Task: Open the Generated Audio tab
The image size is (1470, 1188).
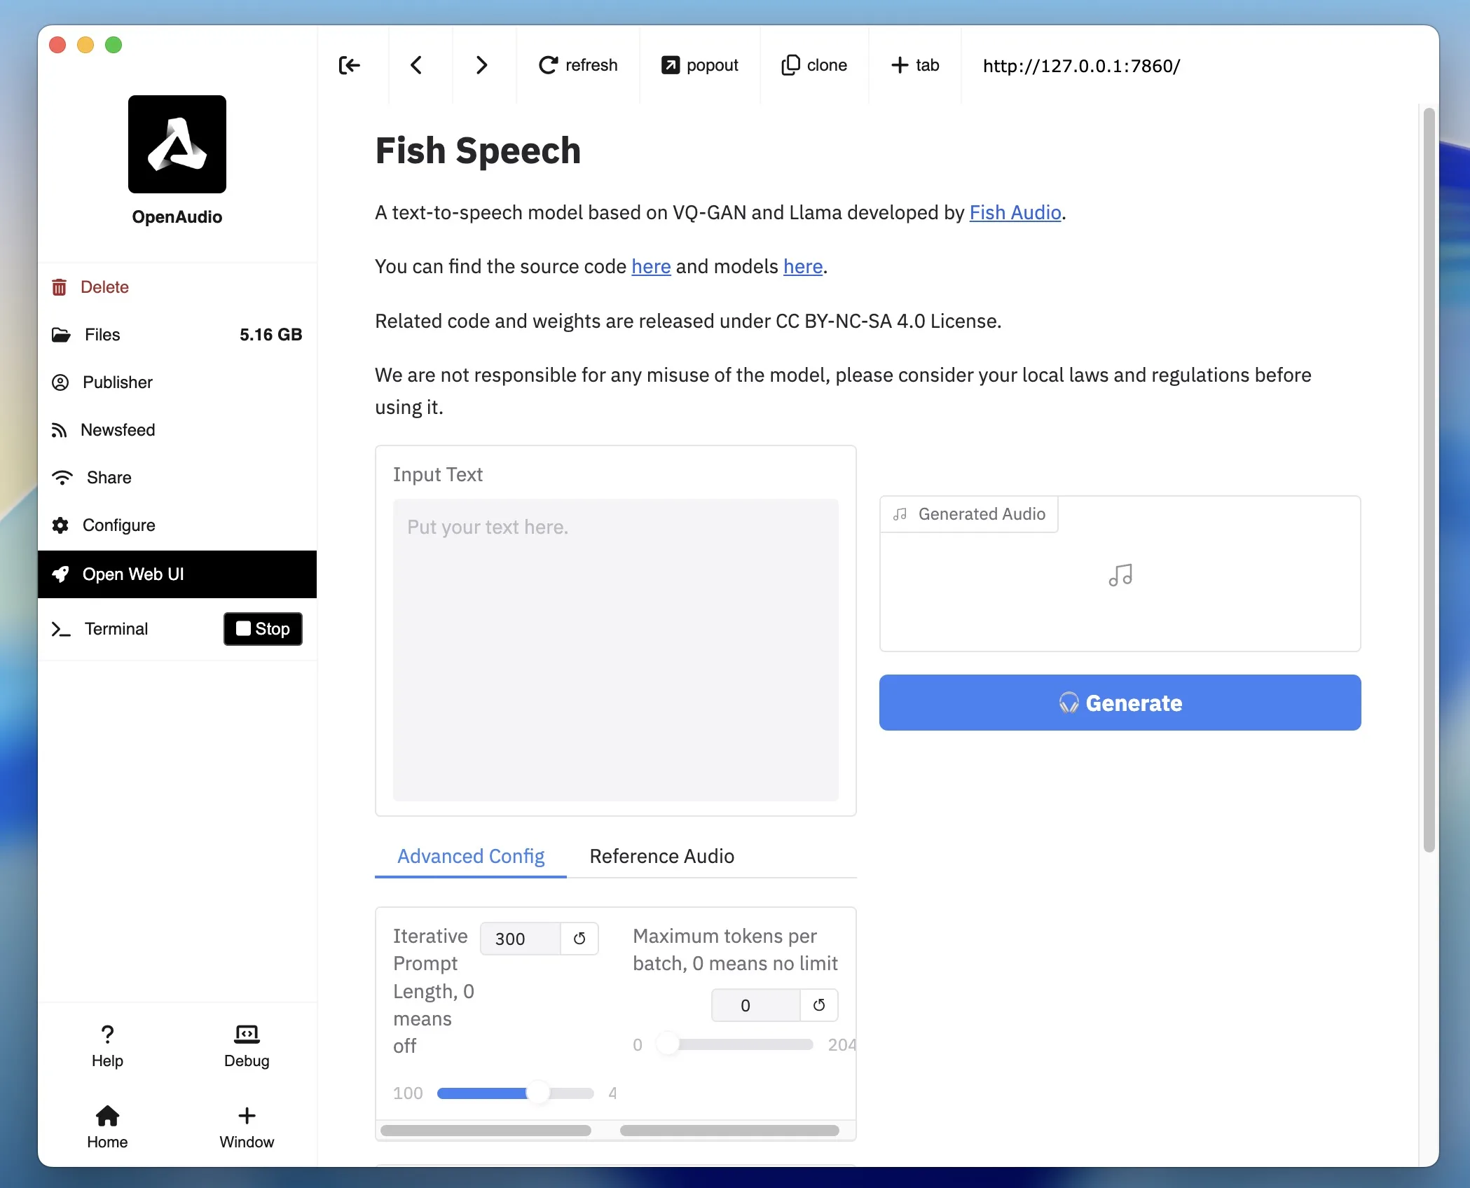Action: (969, 513)
